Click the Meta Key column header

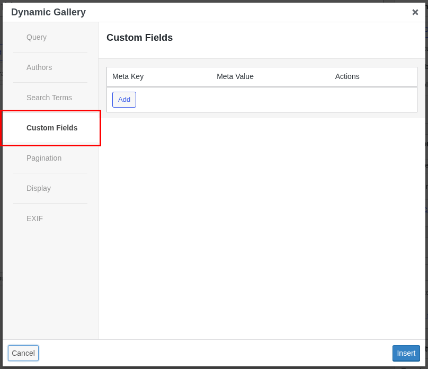128,76
